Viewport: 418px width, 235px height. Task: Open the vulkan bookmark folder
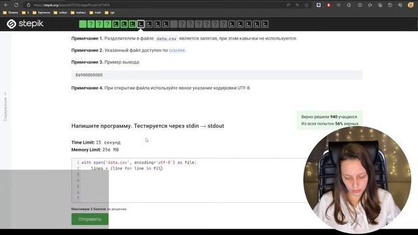61,12
